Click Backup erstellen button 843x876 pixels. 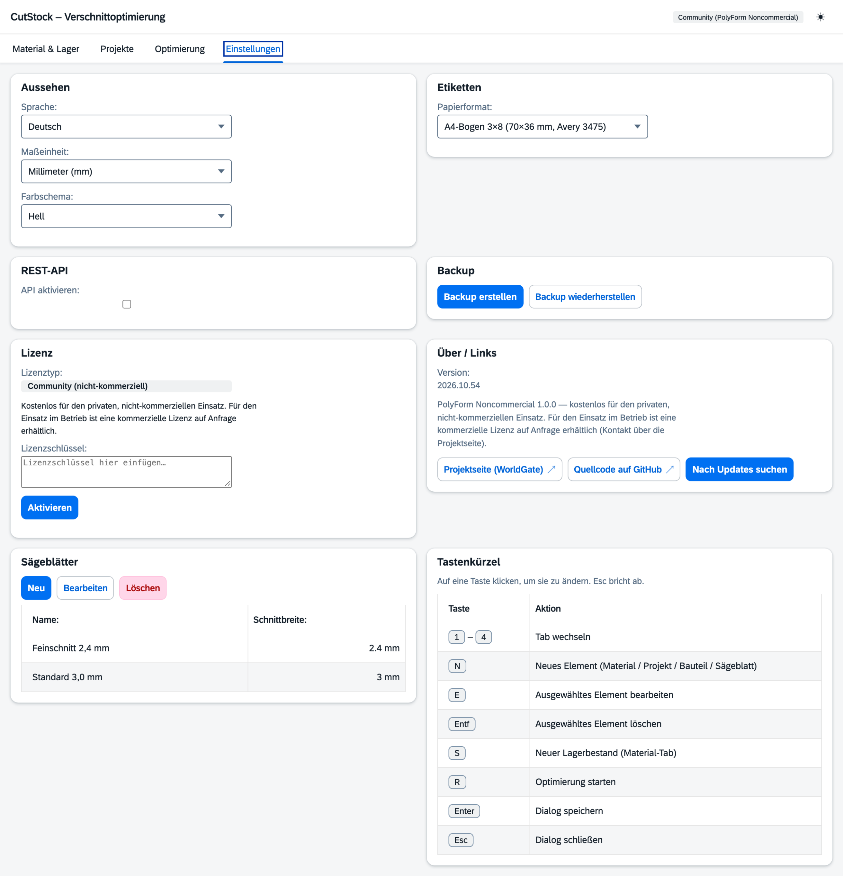click(x=480, y=297)
